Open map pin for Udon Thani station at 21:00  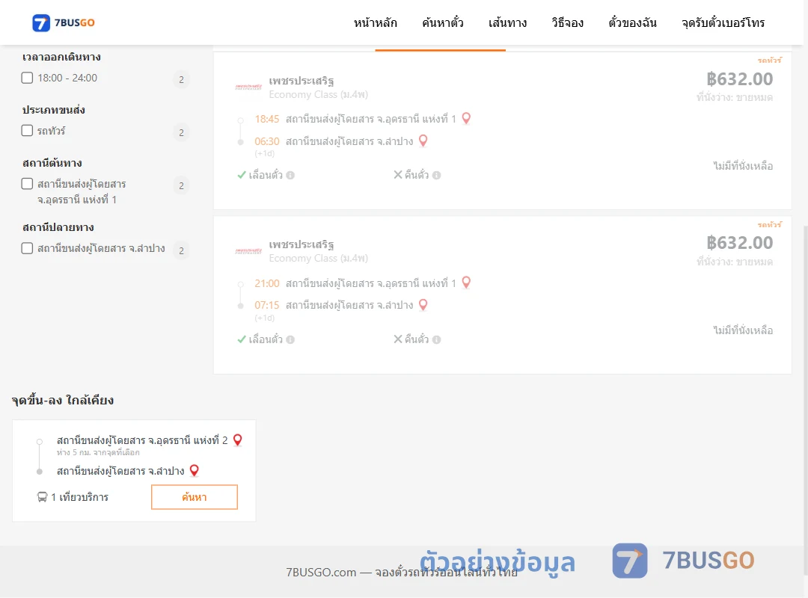pyautogui.click(x=466, y=283)
